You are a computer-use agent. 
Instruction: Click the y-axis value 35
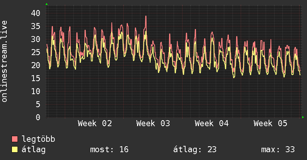[x=36, y=26]
